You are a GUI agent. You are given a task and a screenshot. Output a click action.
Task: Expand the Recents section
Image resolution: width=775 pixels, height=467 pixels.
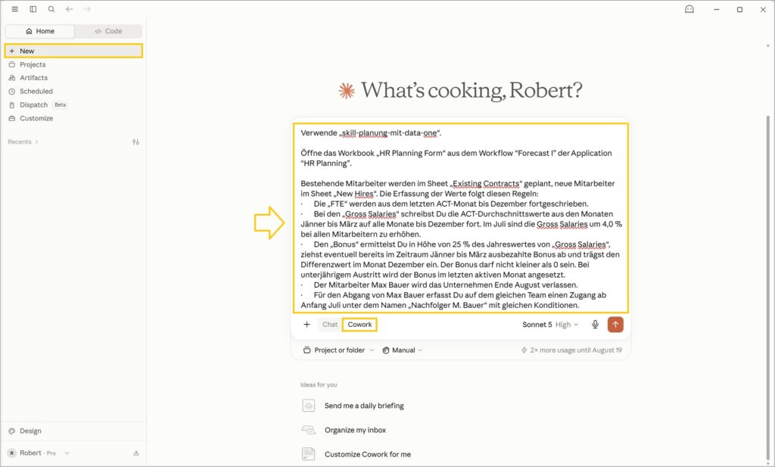[x=23, y=142]
